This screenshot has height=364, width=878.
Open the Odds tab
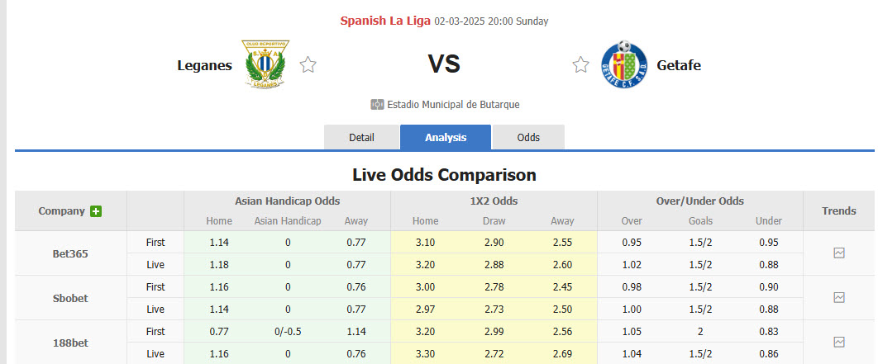pyautogui.click(x=528, y=137)
